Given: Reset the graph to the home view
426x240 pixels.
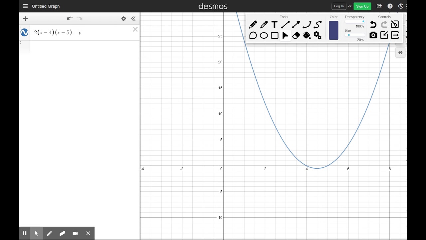Looking at the screenshot, I should pyautogui.click(x=400, y=52).
